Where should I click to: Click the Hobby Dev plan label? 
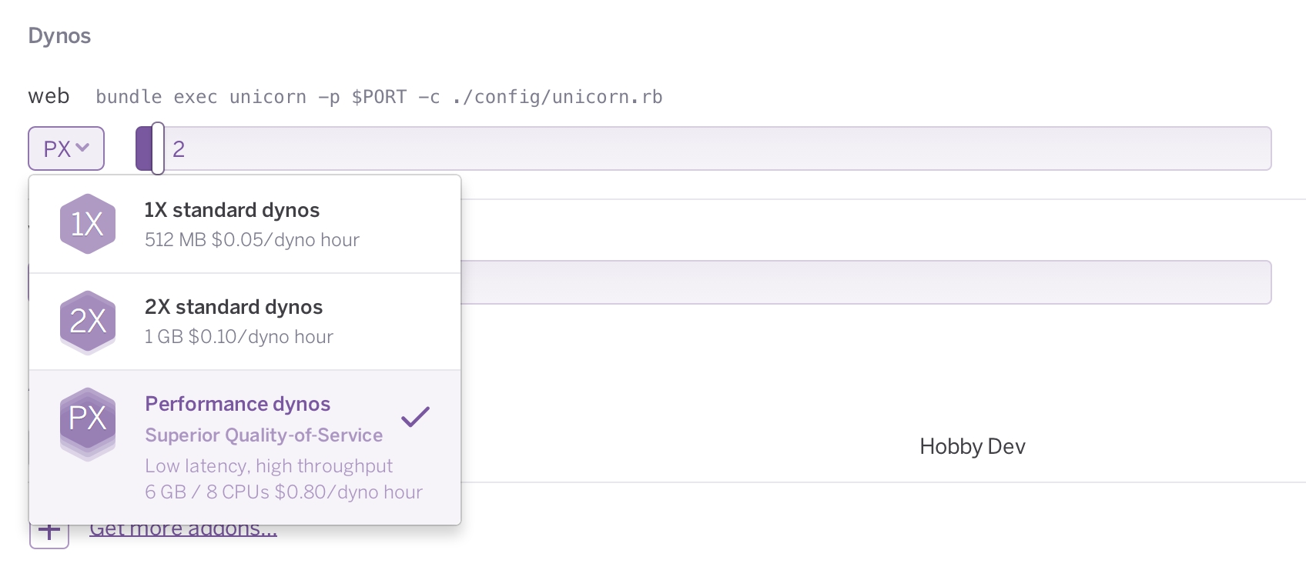coord(972,446)
